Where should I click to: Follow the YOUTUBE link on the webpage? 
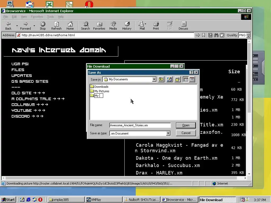point(28,110)
